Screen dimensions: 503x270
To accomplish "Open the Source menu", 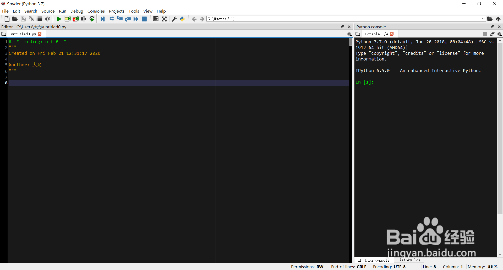I will 48,11.
